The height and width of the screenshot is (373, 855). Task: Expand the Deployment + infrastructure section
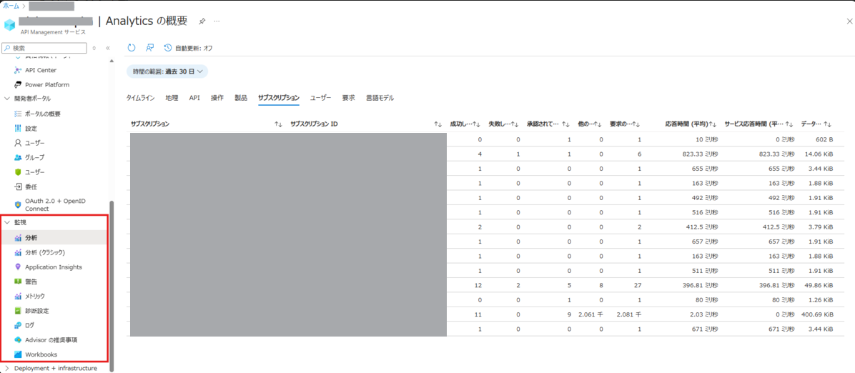point(7,369)
